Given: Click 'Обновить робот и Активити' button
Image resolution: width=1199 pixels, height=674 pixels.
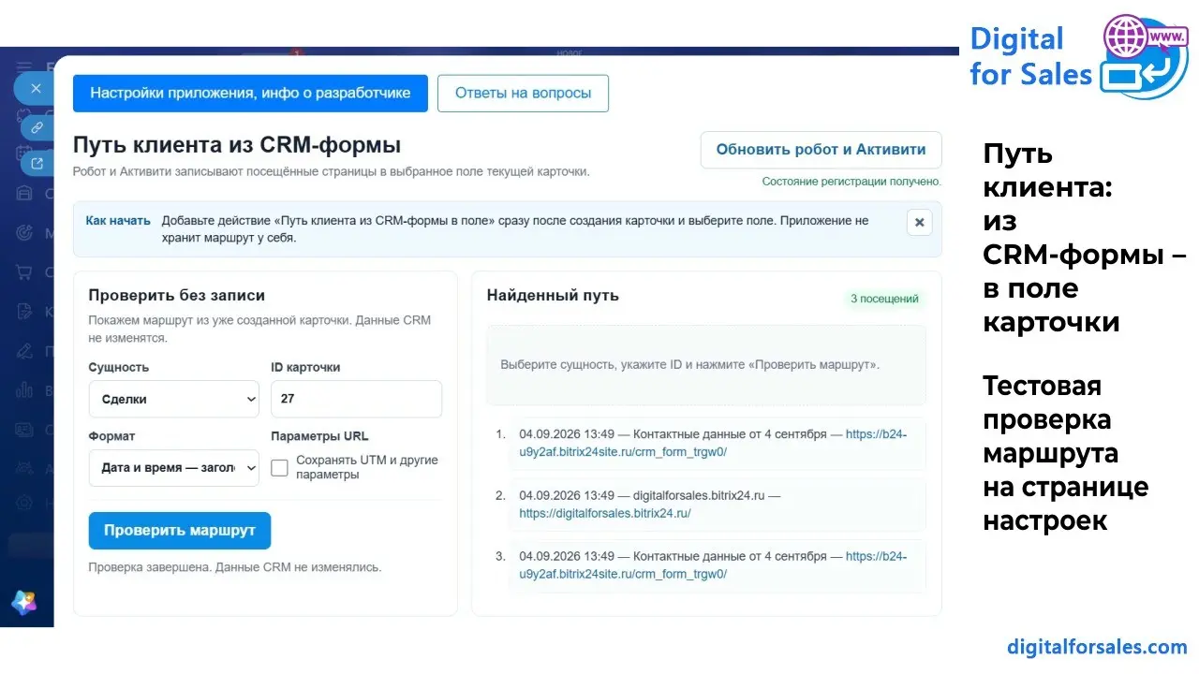Looking at the screenshot, I should click(x=821, y=150).
